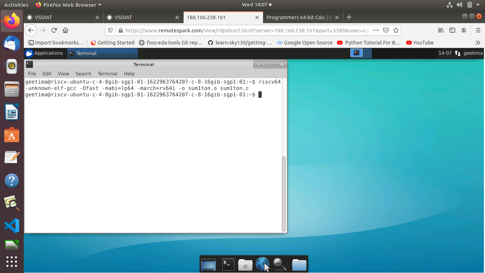The width and height of the screenshot is (485, 273).
Task: Click the geetima user in remote panel
Action: pos(473,53)
